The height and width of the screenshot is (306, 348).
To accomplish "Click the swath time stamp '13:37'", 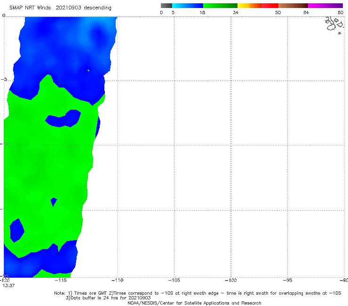I will pos(8,286).
